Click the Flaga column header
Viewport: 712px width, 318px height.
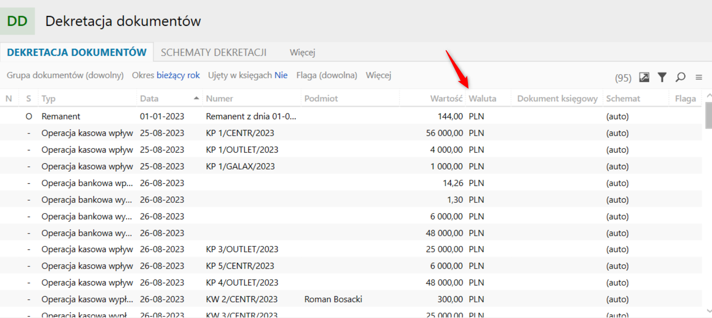click(x=685, y=99)
